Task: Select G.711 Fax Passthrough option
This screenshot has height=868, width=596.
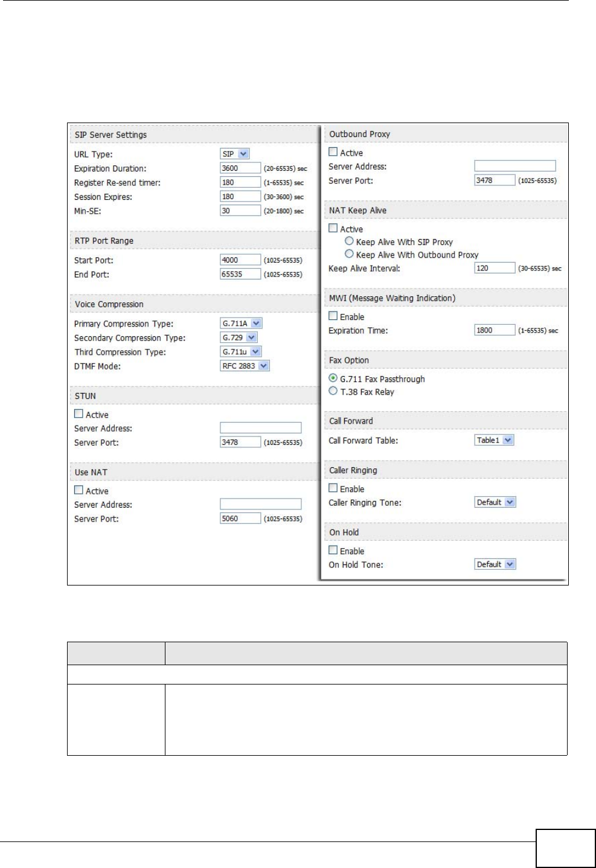Action: coord(333,378)
